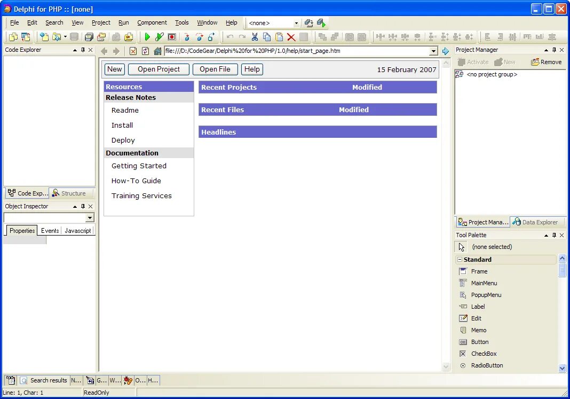Viewport: 570px width, 399px height.
Task: Click the build-and-run icon next to <none> combo
Action: (x=321, y=23)
